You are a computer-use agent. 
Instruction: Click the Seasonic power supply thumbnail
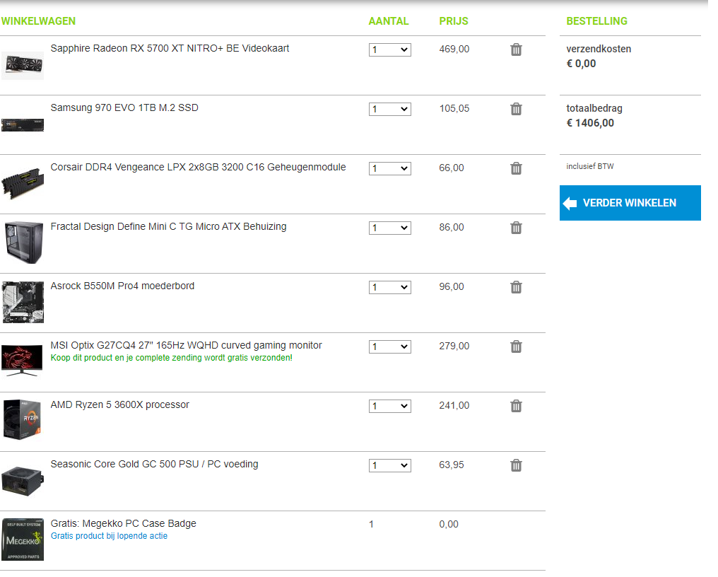coord(23,481)
